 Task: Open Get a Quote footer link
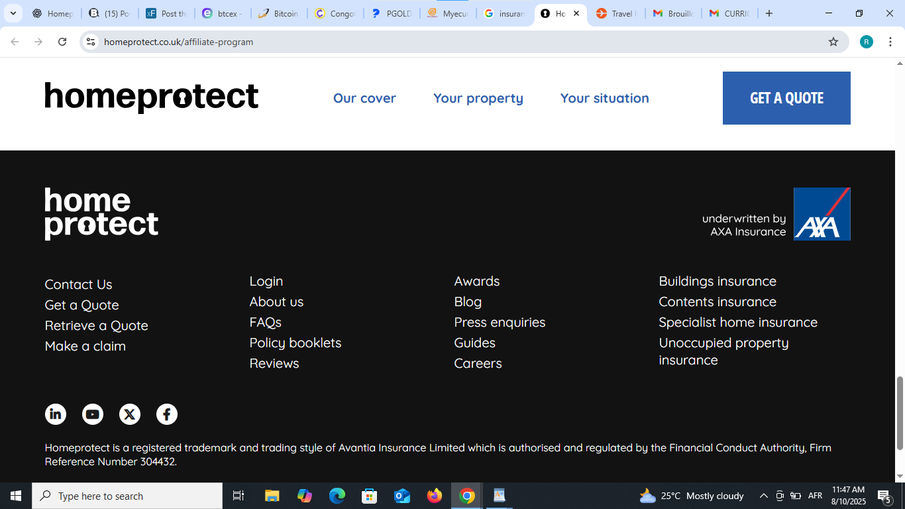click(x=81, y=305)
